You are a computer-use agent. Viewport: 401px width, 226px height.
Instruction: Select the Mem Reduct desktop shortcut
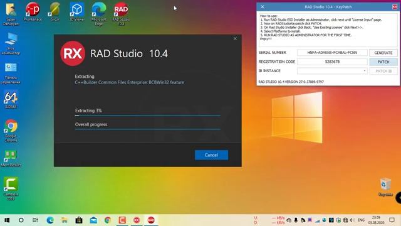pyautogui.click(x=11, y=159)
